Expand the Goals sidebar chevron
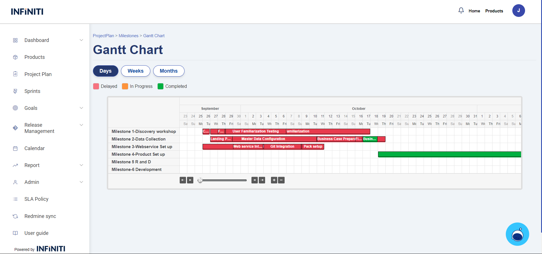The height and width of the screenshot is (254, 542). [81, 108]
